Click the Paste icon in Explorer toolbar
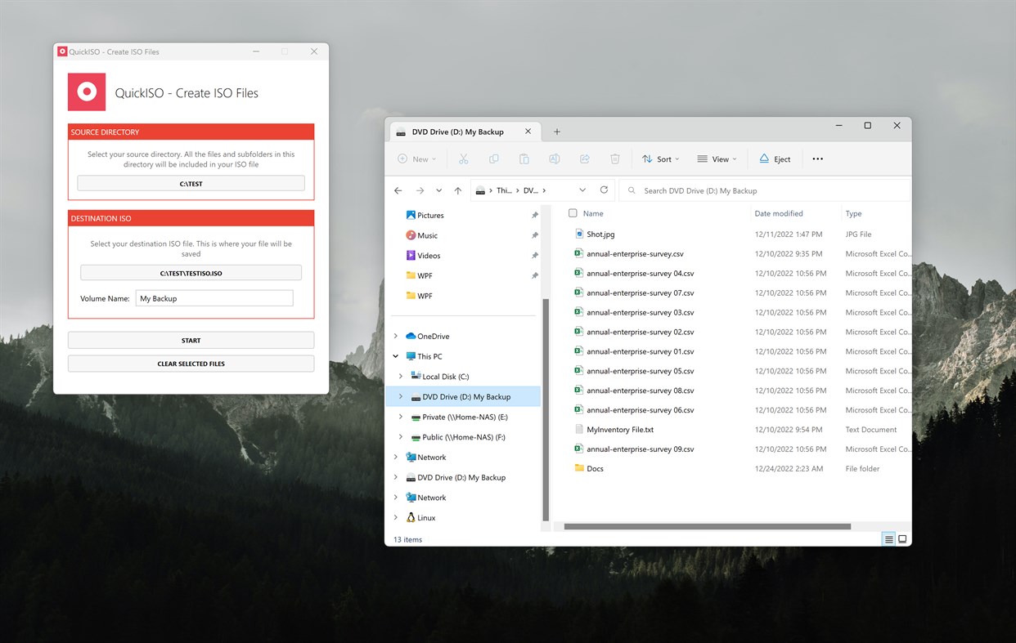The height and width of the screenshot is (643, 1016). [x=524, y=159]
